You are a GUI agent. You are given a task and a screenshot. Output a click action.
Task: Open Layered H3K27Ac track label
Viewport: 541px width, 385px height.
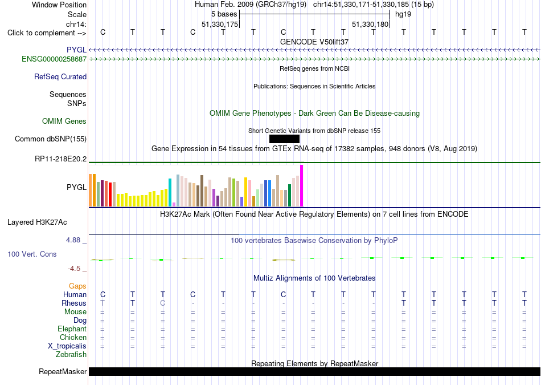pyautogui.click(x=37, y=222)
